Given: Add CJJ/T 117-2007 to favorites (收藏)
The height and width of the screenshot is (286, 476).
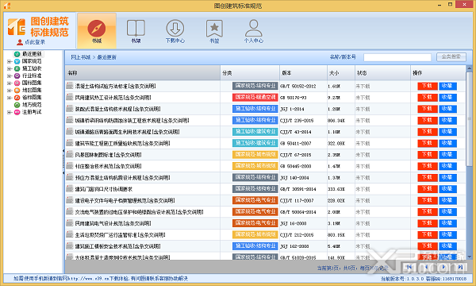Looking at the screenshot, I should click(x=447, y=200).
